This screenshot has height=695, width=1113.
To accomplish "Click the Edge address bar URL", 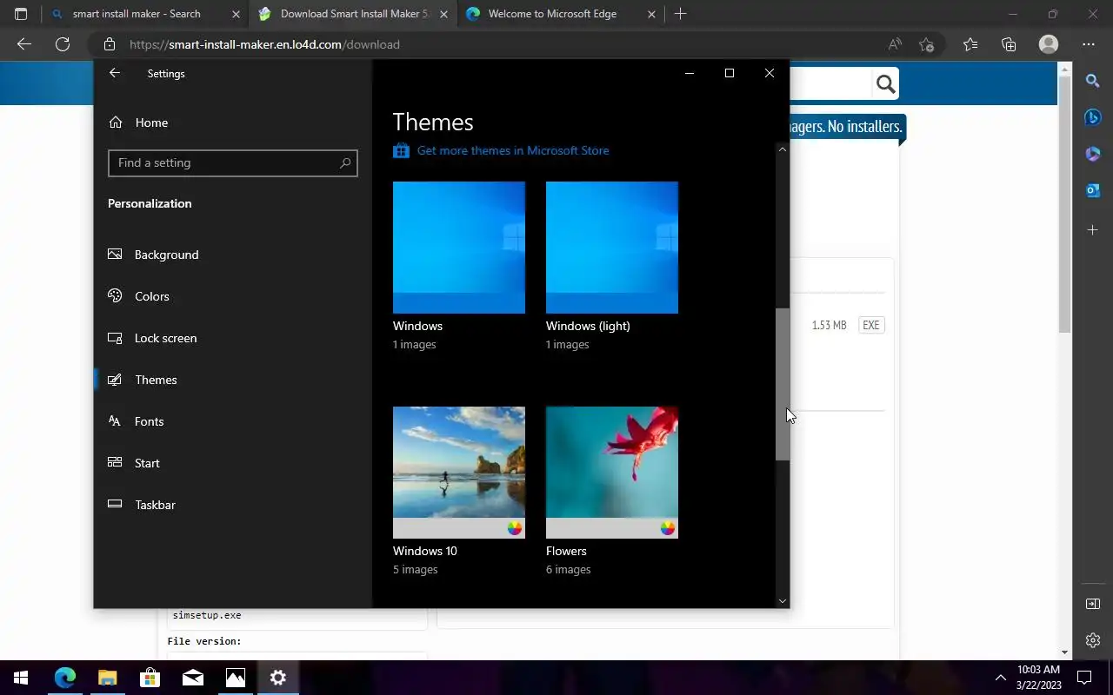I will pos(264,44).
